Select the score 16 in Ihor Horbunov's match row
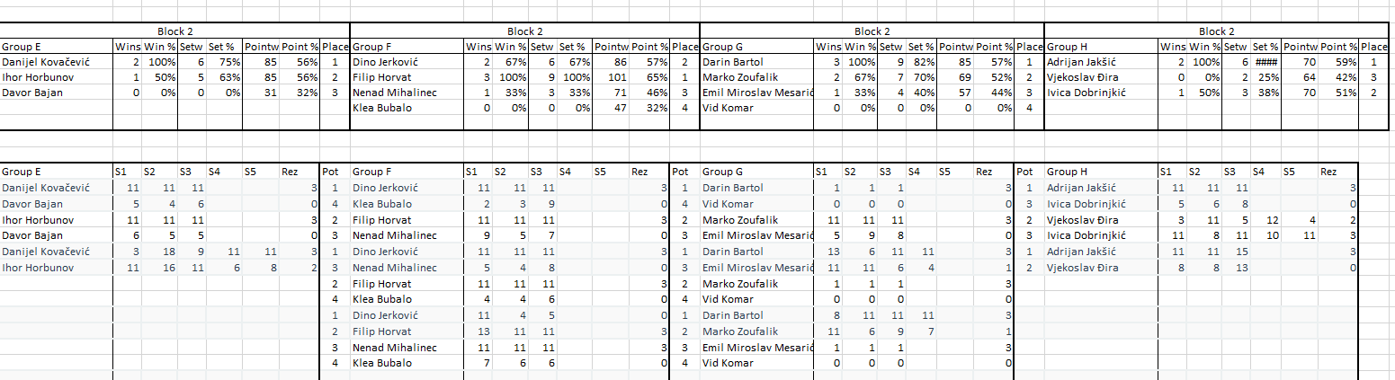Image resolution: width=1395 pixels, height=380 pixels. 166,268
